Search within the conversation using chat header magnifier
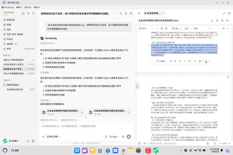The image size is (233, 155). [x=121, y=14]
